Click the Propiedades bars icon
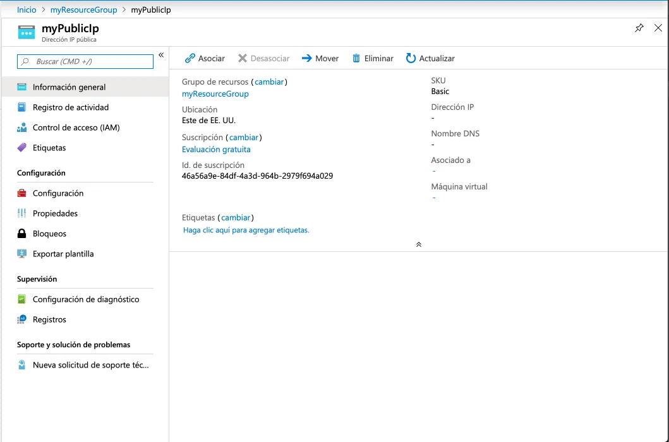Screen dimensions: 669x442 (21, 213)
